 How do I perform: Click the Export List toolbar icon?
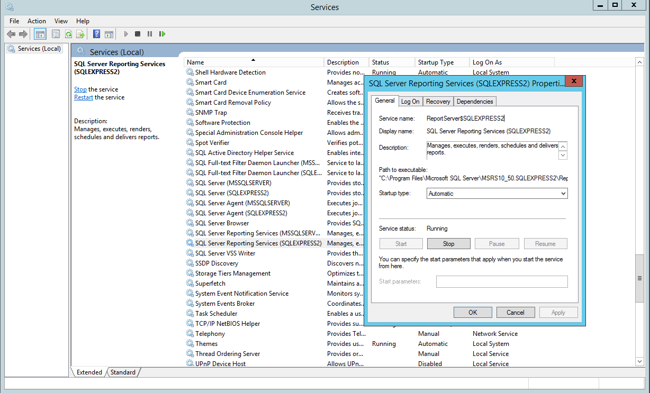(80, 34)
